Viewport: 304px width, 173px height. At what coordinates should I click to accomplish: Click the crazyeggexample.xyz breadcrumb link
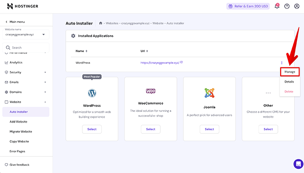tap(135, 23)
